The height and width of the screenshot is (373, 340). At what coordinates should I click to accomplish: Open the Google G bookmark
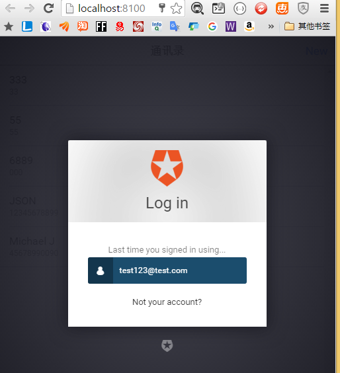pyautogui.click(x=212, y=26)
